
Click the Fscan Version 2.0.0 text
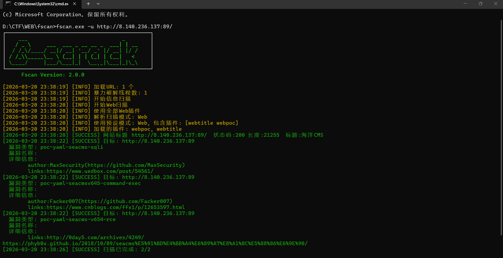[53, 75]
